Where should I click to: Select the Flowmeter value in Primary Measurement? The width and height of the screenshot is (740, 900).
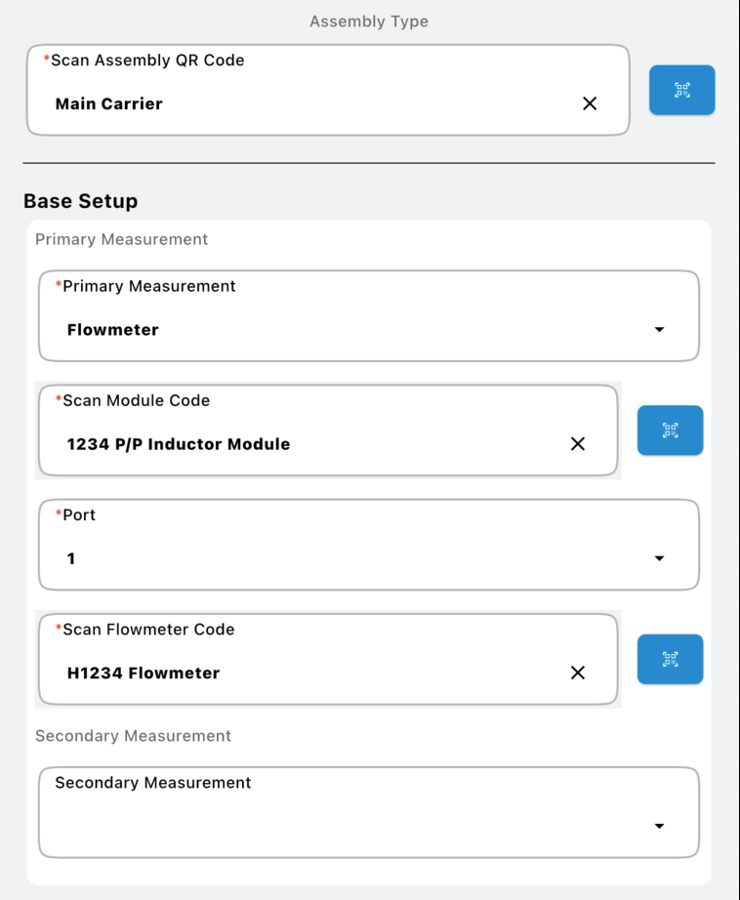pos(113,330)
